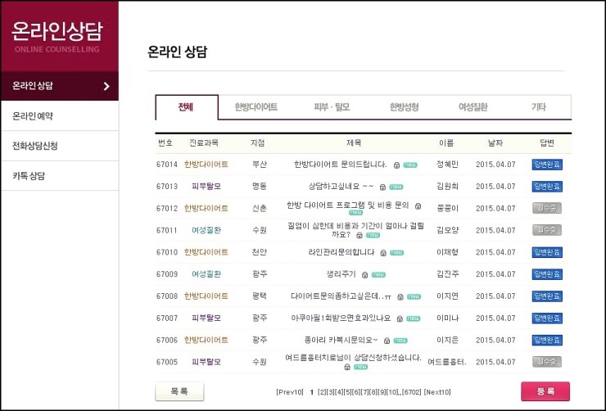Image resolution: width=606 pixels, height=411 pixels.
Task: Click lock icon beside '상담하고싶네요 ~~' title
Action: click(382, 187)
